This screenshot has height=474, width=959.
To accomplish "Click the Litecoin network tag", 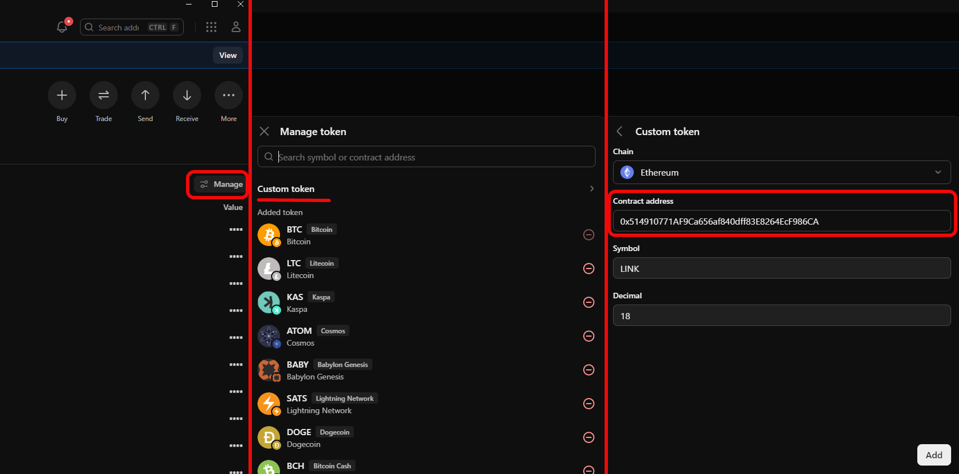I will point(322,263).
